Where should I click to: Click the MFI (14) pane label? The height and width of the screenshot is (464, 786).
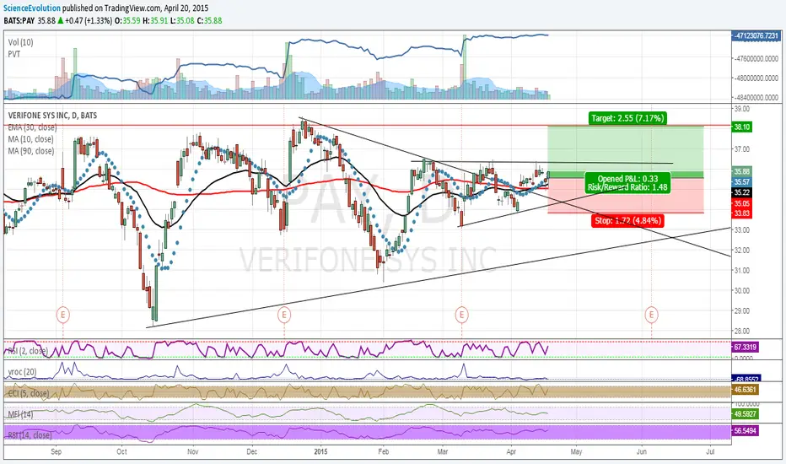(x=20, y=414)
